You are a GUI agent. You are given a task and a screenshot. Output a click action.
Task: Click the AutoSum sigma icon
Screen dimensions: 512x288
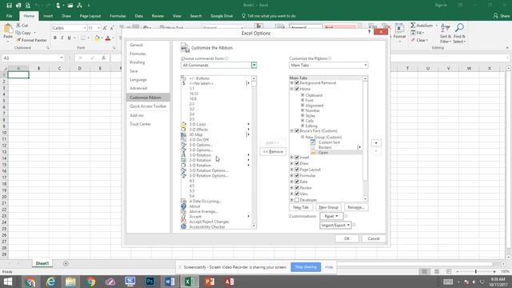pyautogui.click(x=413, y=25)
